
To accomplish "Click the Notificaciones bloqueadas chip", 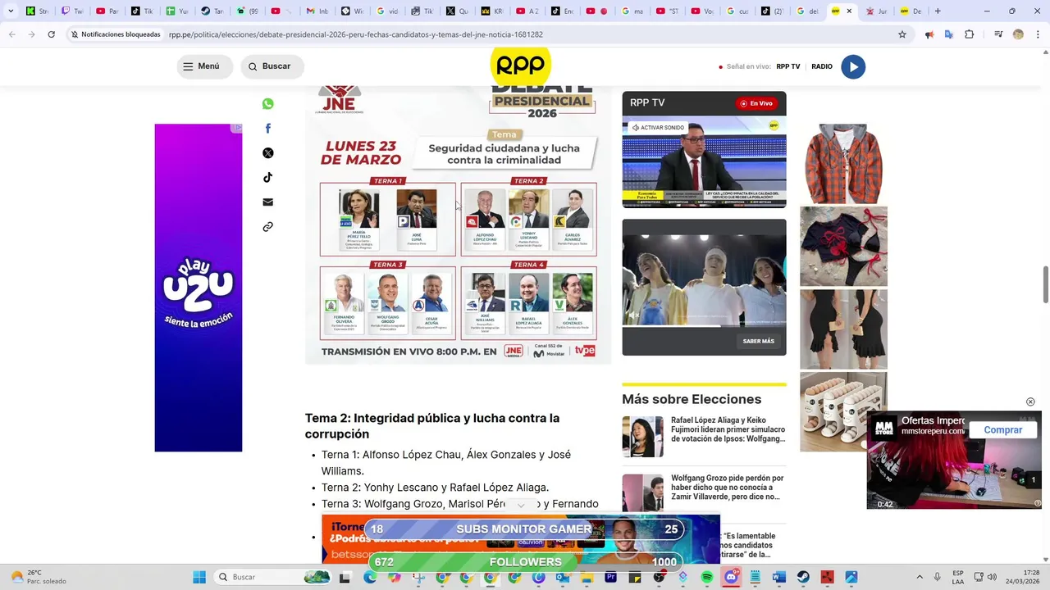I will coord(115,34).
